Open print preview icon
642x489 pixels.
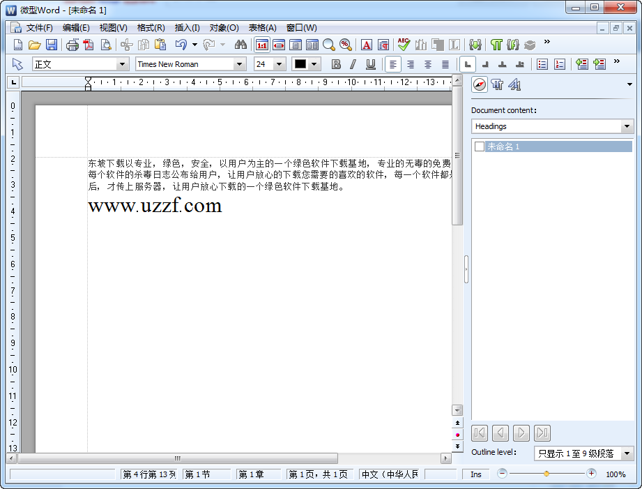[x=106, y=45]
